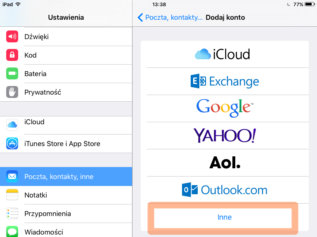Tap the Przypomnienia list icon
This screenshot has height=237, width=317.
tap(12, 214)
